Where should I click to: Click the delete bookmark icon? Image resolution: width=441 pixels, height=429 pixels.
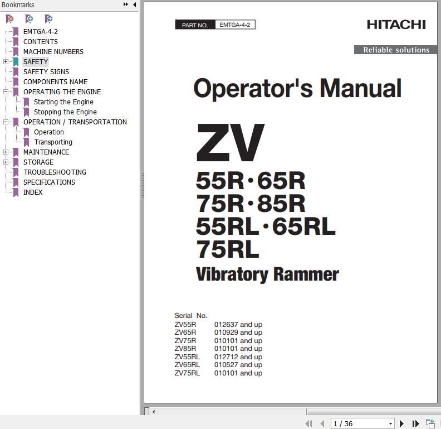click(9, 19)
